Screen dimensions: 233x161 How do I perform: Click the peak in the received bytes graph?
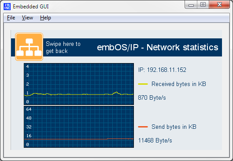point(116,92)
